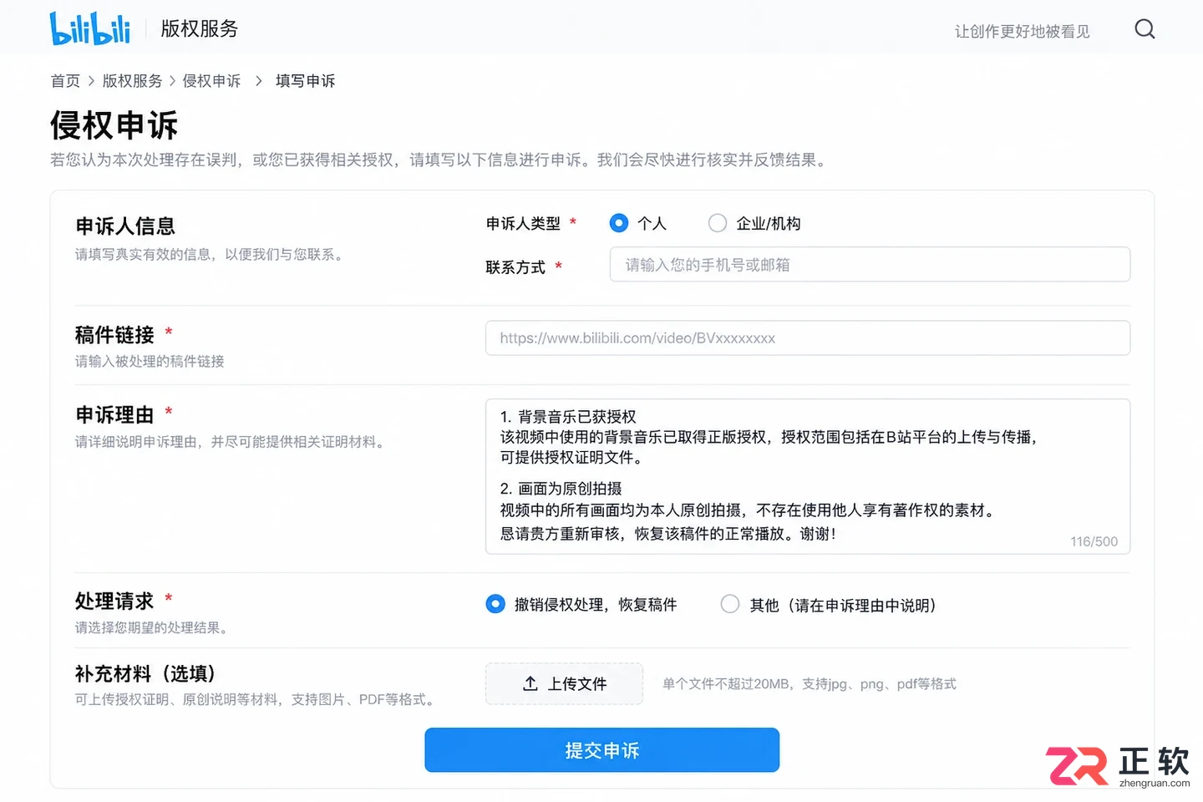
Task: Submit the form with 提交申诉
Action: point(601,750)
